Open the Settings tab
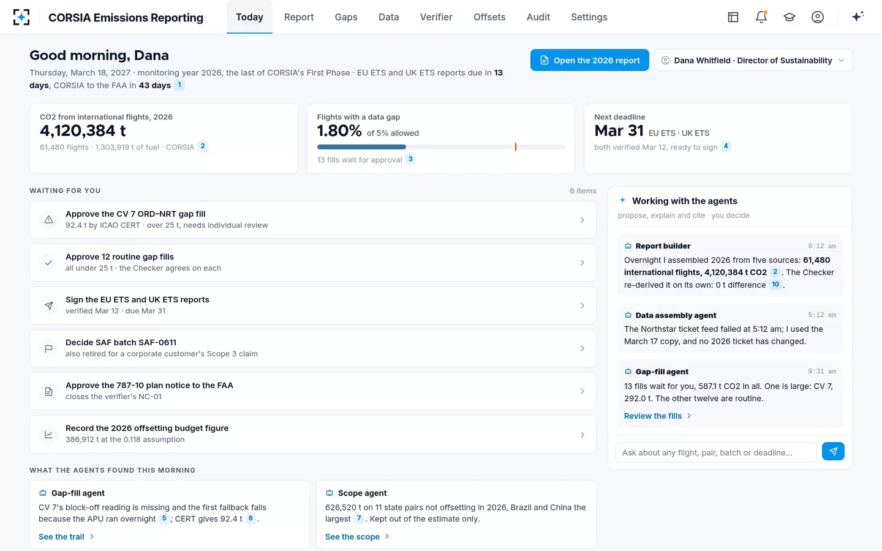 (589, 17)
